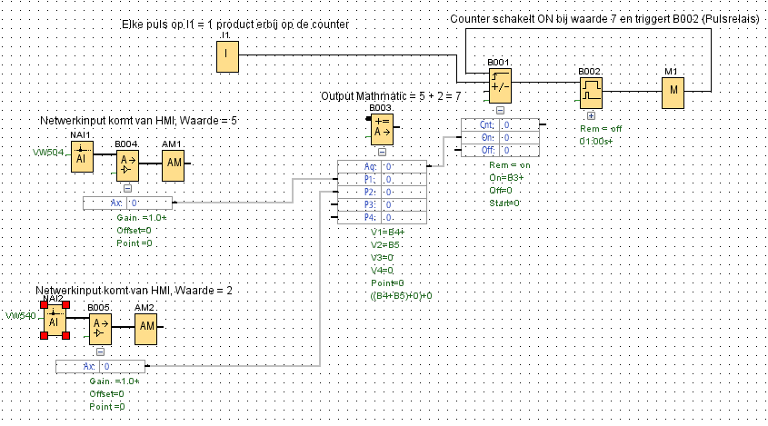
Task: Click the 'Point=0' text under B003
Action: click(x=387, y=283)
